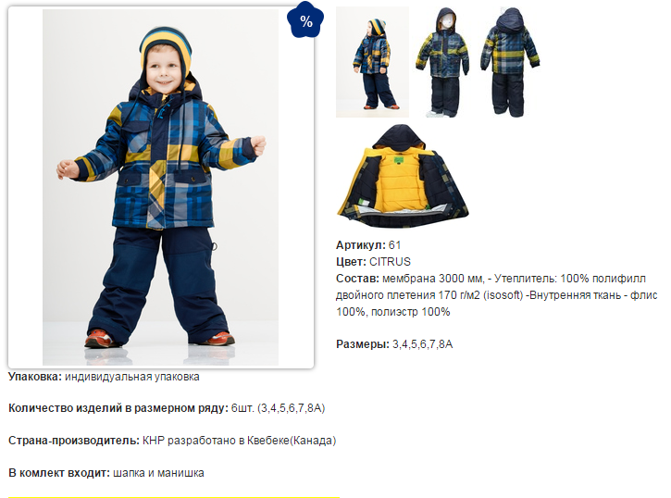Click the "Состав:" label

point(357,279)
